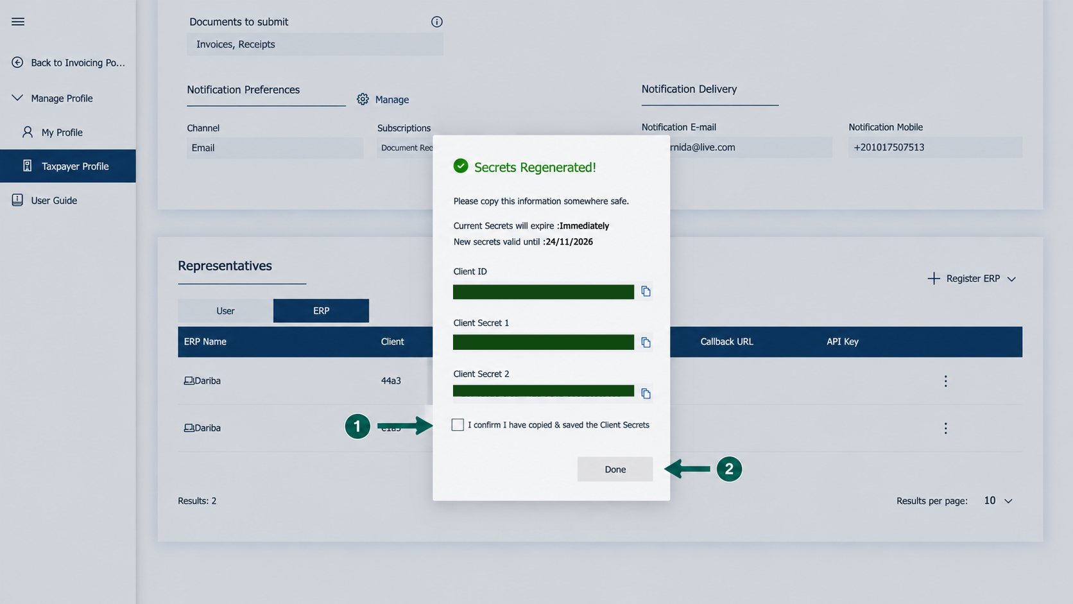Click the Client Secret 1 field
The width and height of the screenshot is (1073, 604).
point(544,342)
